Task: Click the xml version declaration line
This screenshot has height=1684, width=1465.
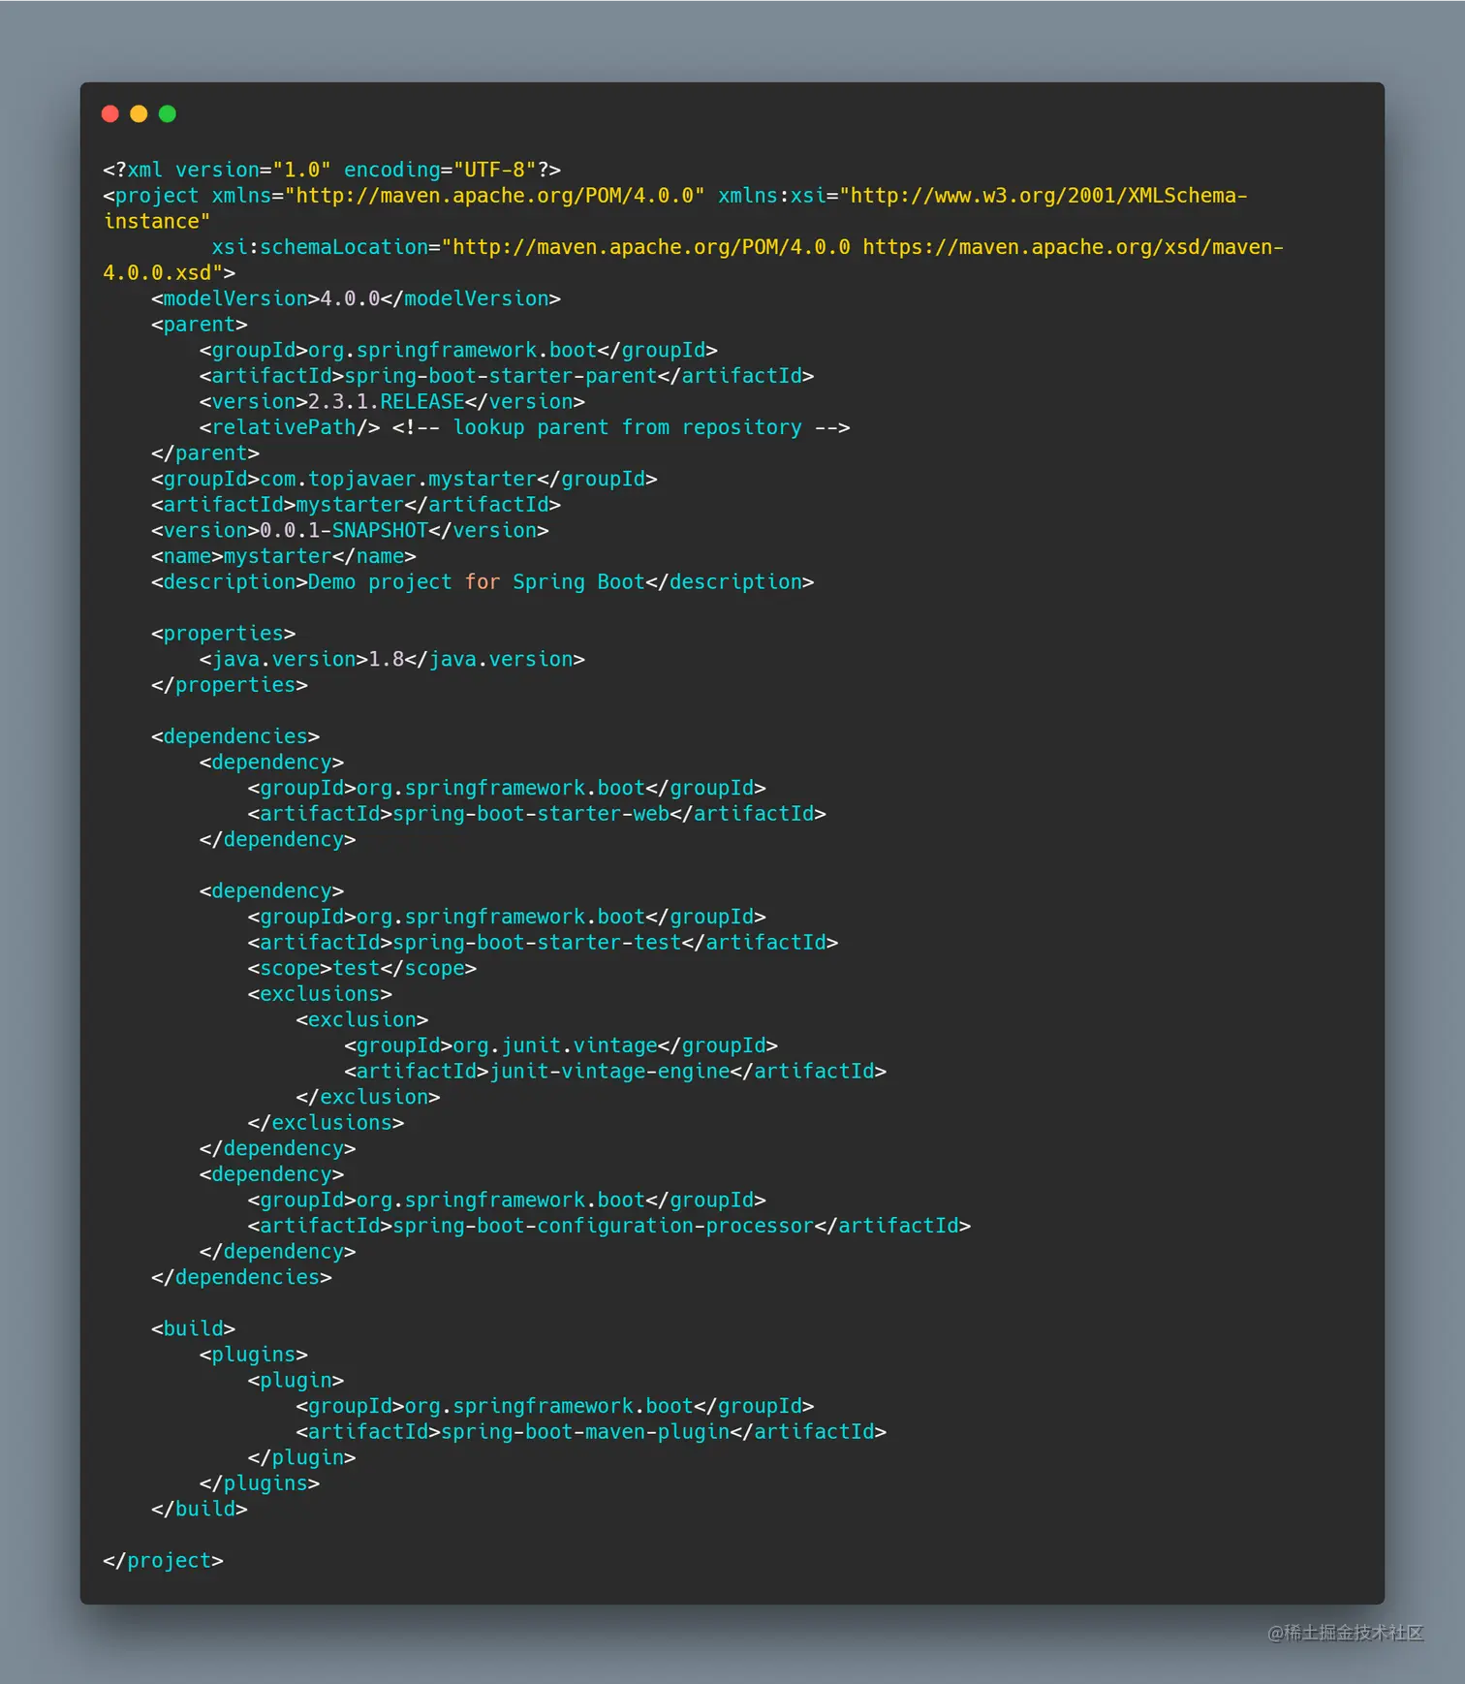Action: (331, 170)
